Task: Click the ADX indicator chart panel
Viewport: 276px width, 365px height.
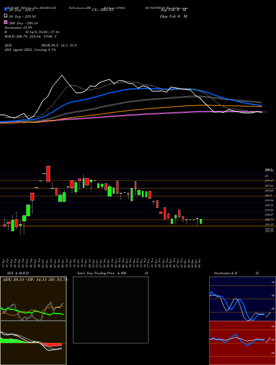Action: pyautogui.click(x=33, y=299)
